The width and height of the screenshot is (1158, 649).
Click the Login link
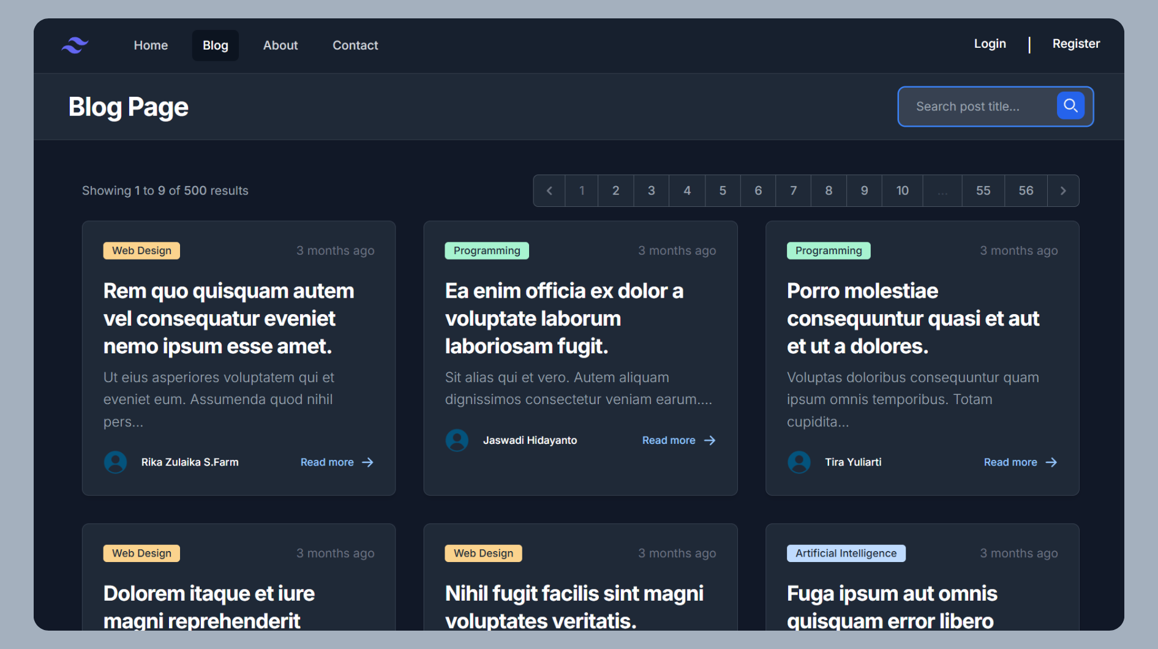click(x=990, y=43)
